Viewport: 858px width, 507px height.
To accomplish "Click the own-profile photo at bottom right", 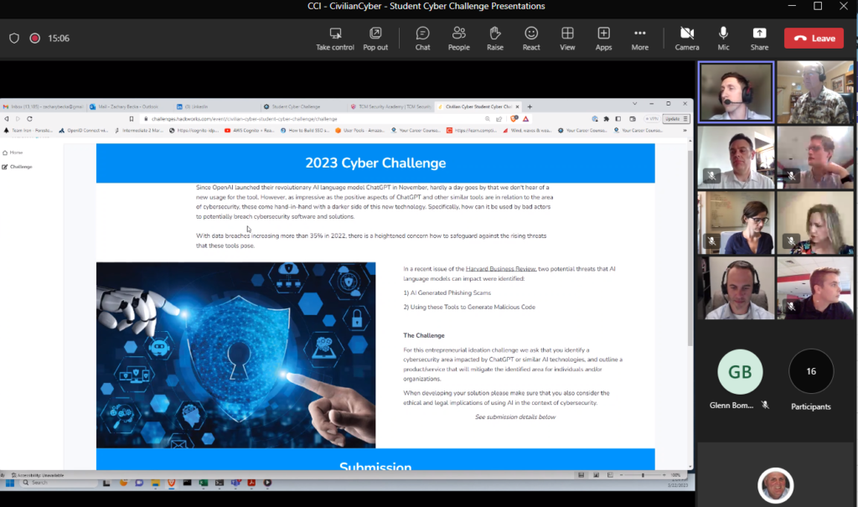I will tap(775, 486).
